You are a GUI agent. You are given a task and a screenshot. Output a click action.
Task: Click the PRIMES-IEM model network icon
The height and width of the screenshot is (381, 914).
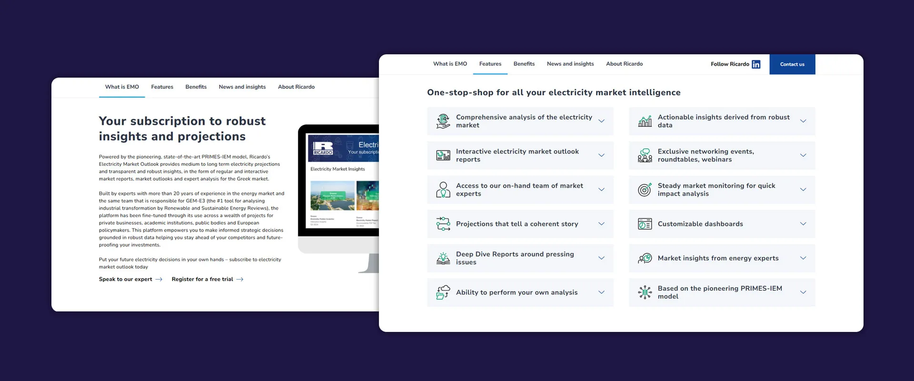[645, 292]
